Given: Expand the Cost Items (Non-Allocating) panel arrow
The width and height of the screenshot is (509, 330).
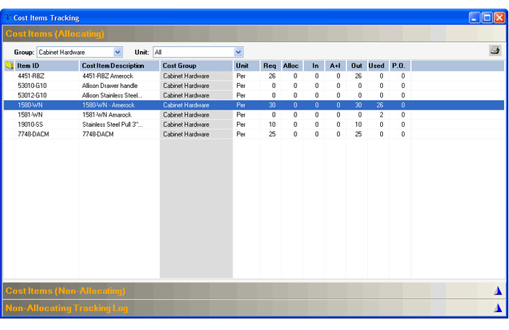Looking at the screenshot, I should [498, 290].
